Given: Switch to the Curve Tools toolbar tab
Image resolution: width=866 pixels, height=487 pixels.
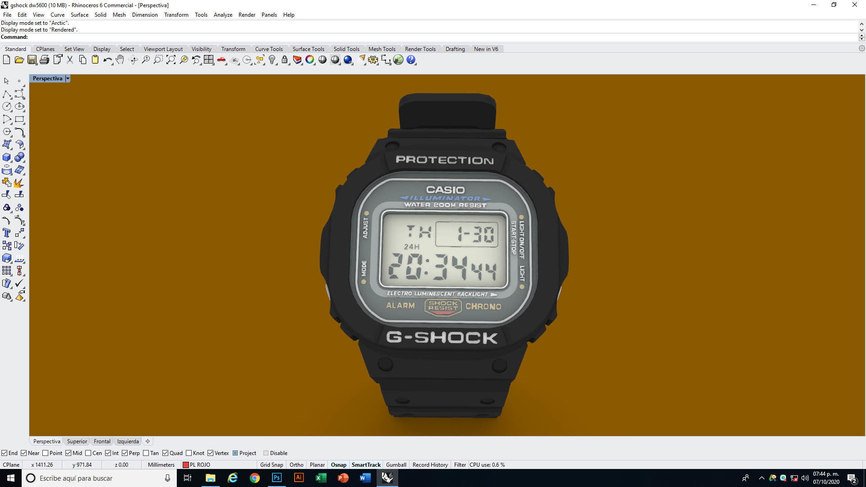Looking at the screenshot, I should pos(269,49).
